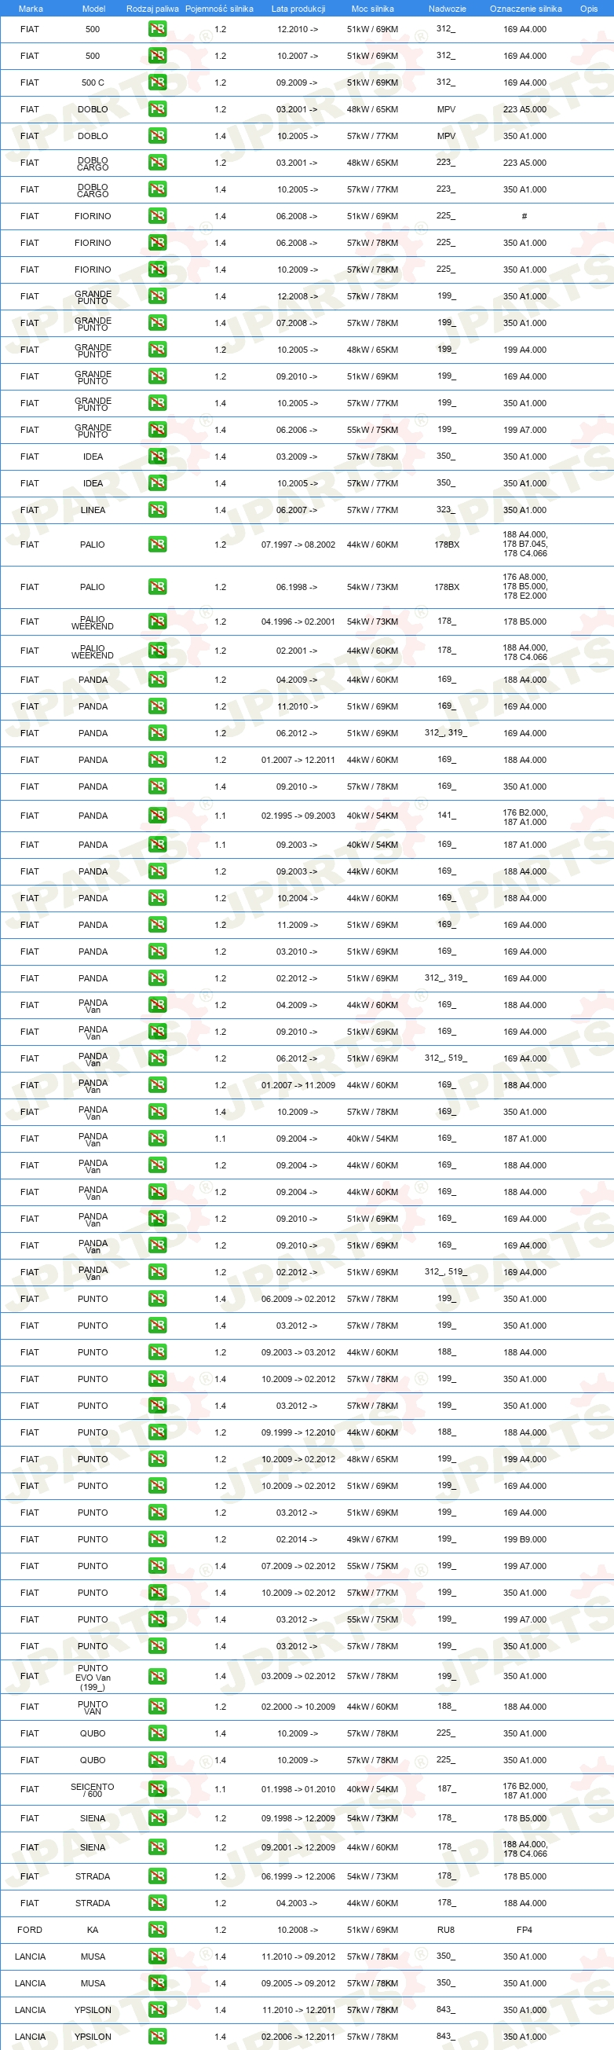This screenshot has width=614, height=2050.
Task: Click the 323_ body code cell
Action: point(446,510)
